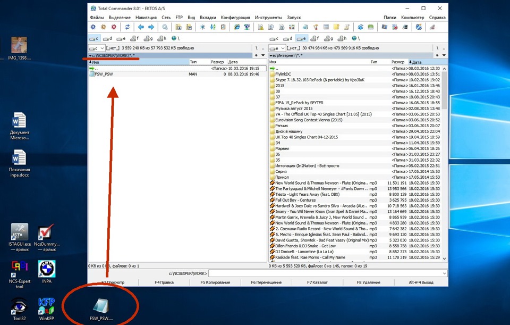
Task: Click F4 Правка button
Action: click(x=164, y=282)
